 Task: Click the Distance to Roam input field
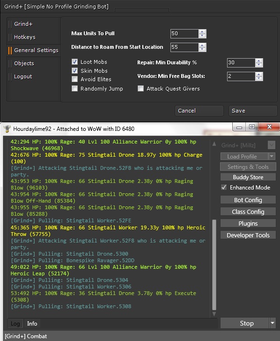coord(184,47)
